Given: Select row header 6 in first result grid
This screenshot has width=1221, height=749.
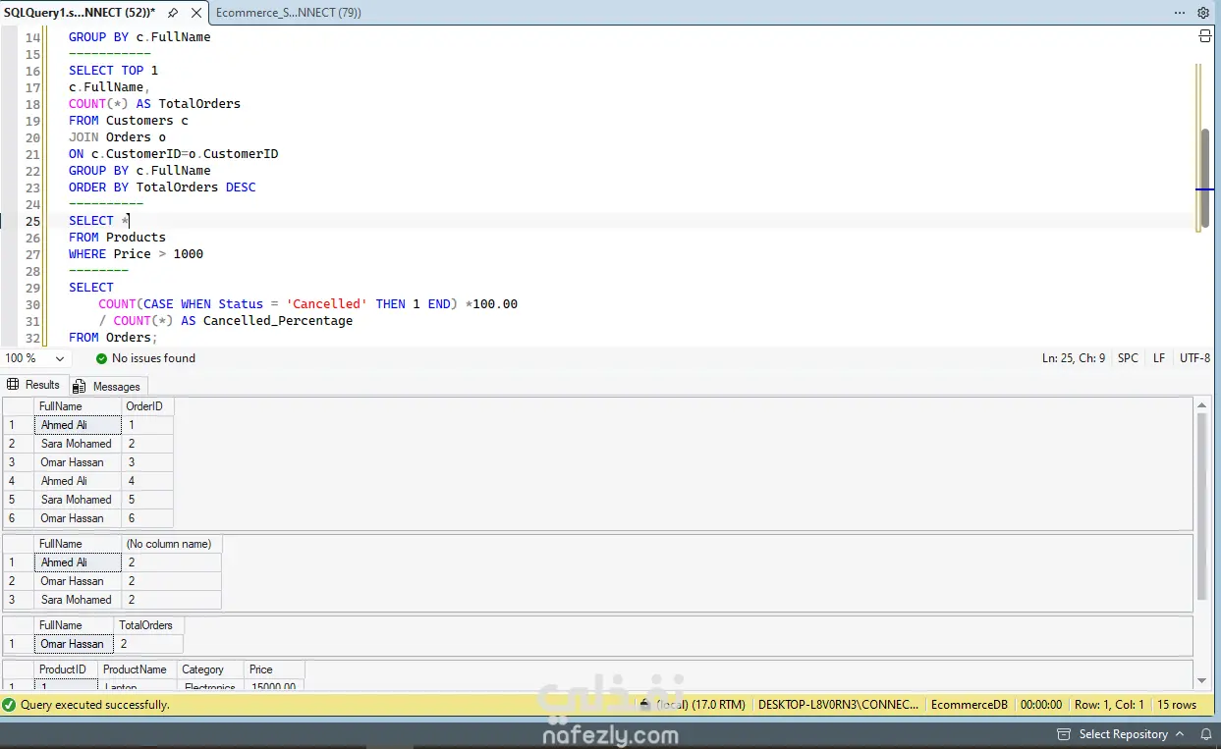Looking at the screenshot, I should click(x=19, y=518).
